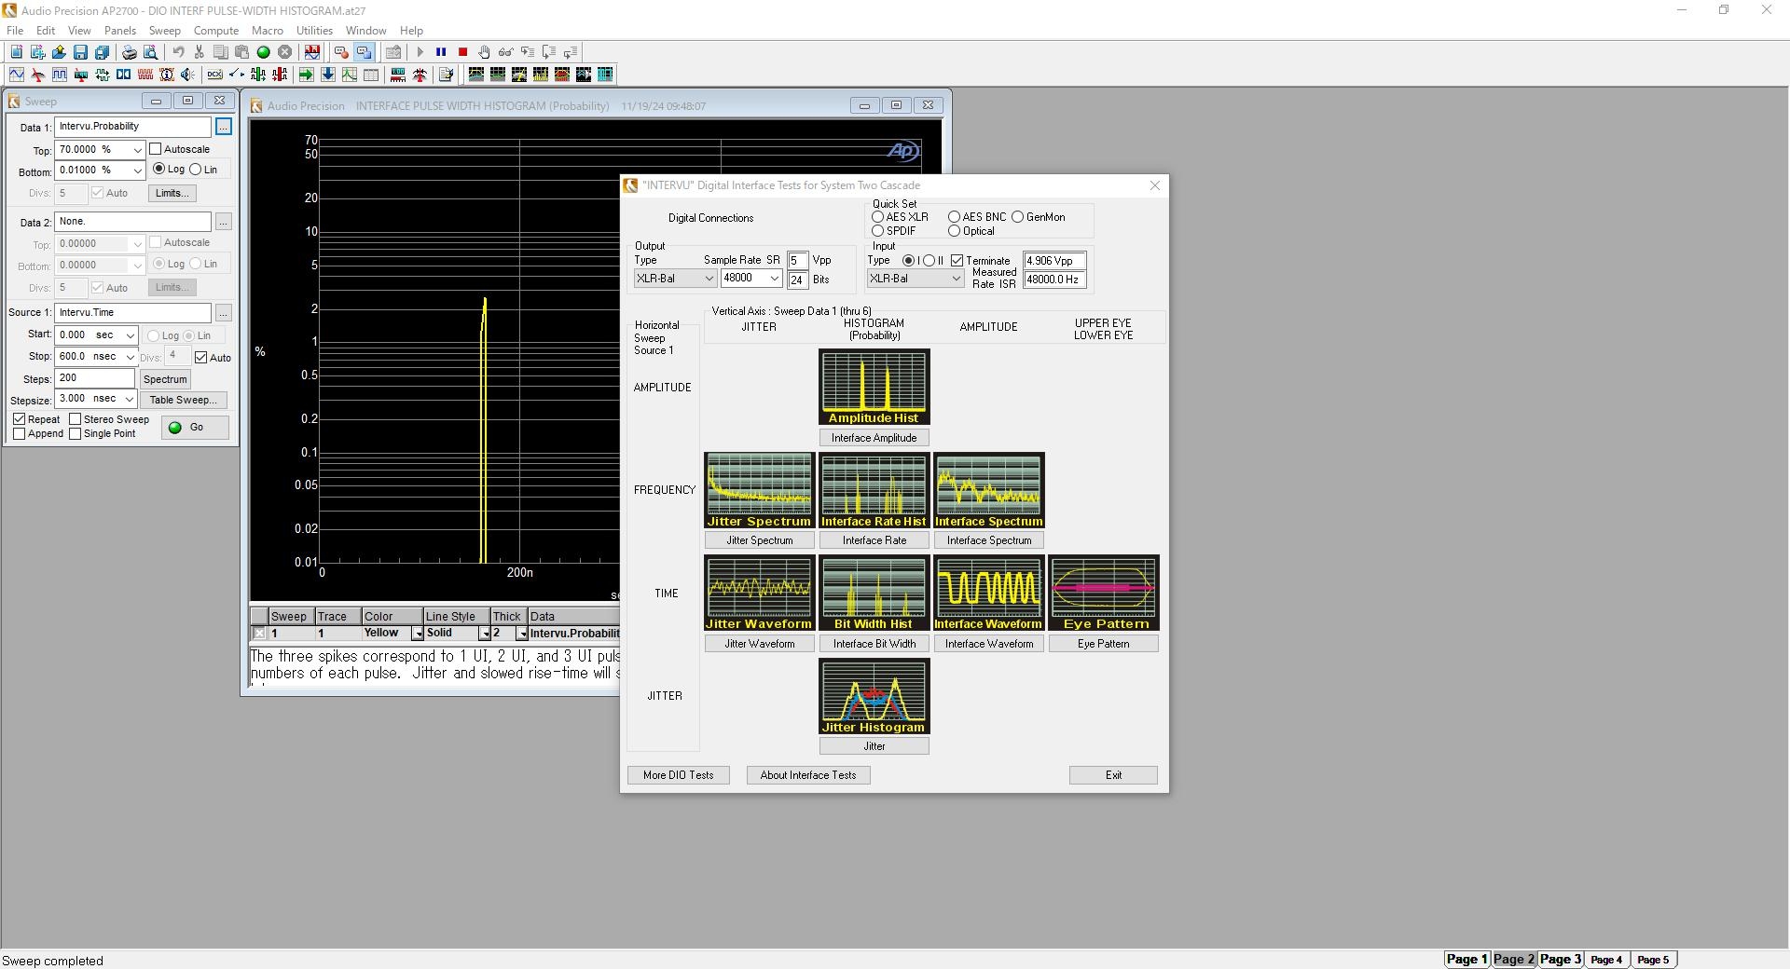Click the Yellow trace color cell
This screenshot has height=969, width=1790.
click(386, 634)
